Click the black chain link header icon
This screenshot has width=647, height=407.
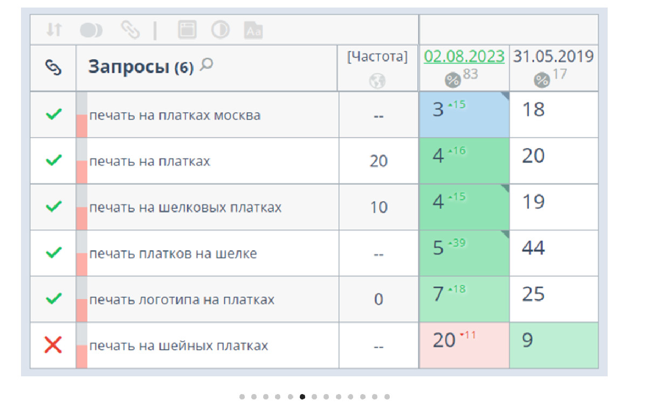coord(53,68)
